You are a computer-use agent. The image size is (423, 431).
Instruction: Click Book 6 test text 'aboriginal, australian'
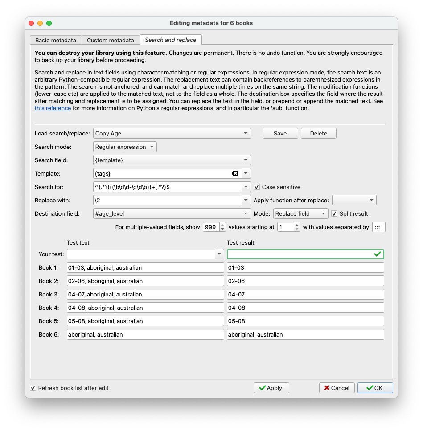145,334
